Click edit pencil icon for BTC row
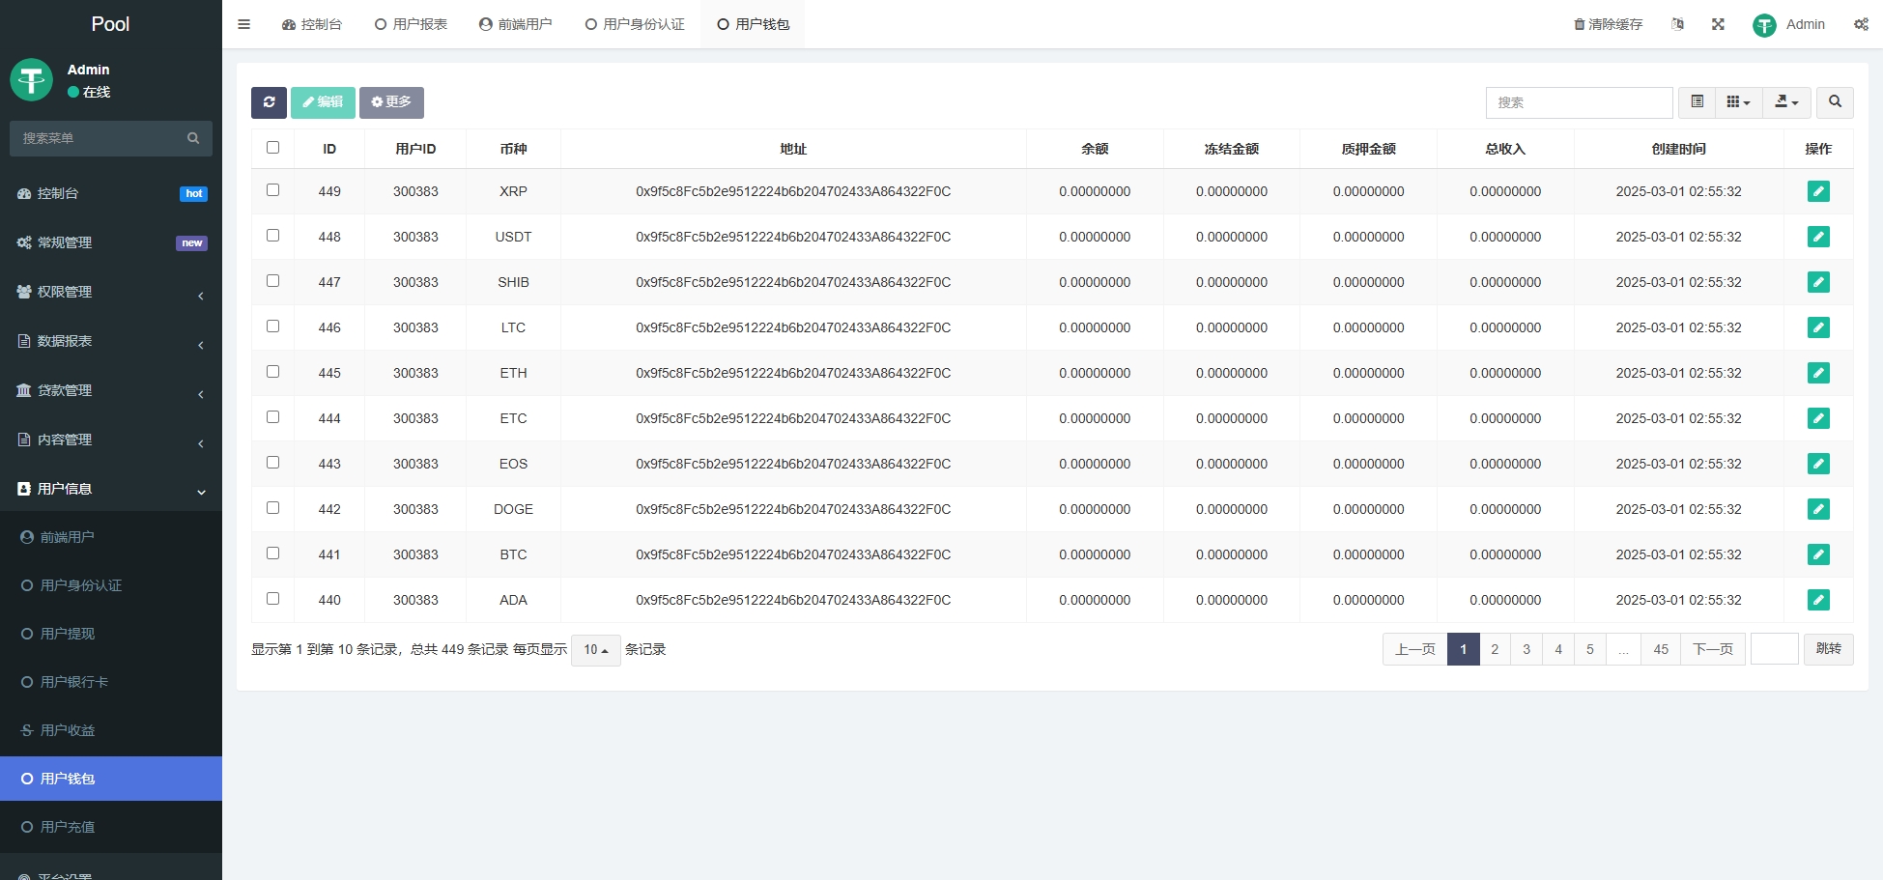This screenshot has width=1883, height=880. tap(1817, 554)
